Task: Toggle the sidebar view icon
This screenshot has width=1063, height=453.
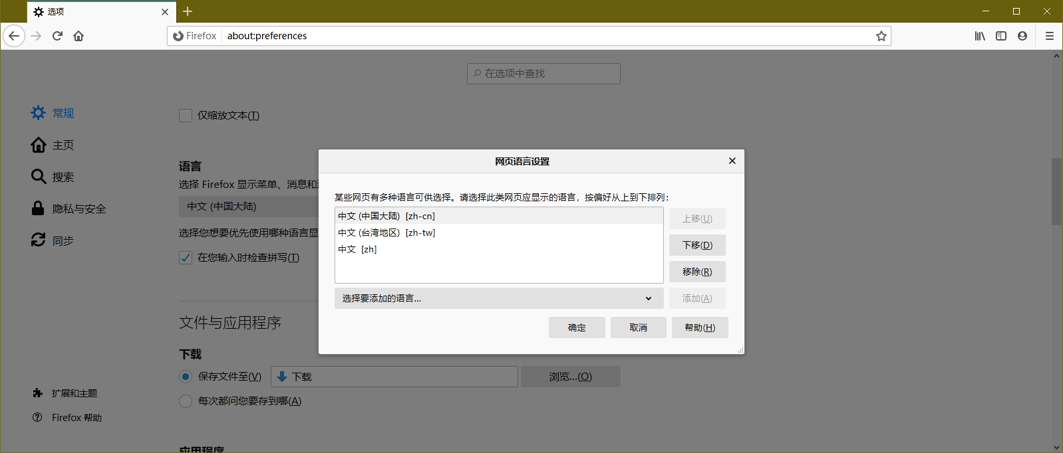Action: [1001, 36]
